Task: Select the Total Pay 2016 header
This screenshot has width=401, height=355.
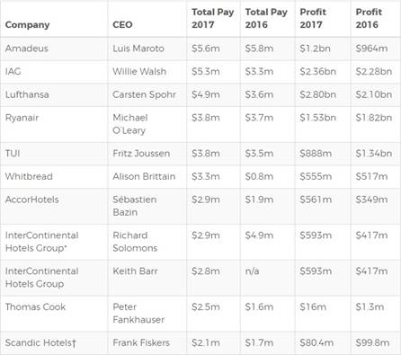Action: (x=266, y=18)
